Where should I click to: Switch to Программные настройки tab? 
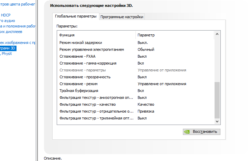pos(122,17)
